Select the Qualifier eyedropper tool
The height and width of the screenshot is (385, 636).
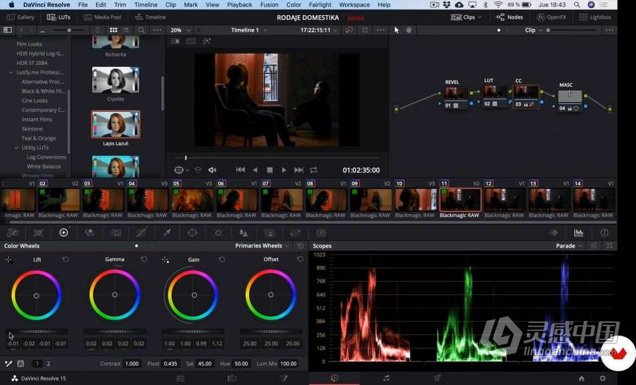[x=167, y=233]
